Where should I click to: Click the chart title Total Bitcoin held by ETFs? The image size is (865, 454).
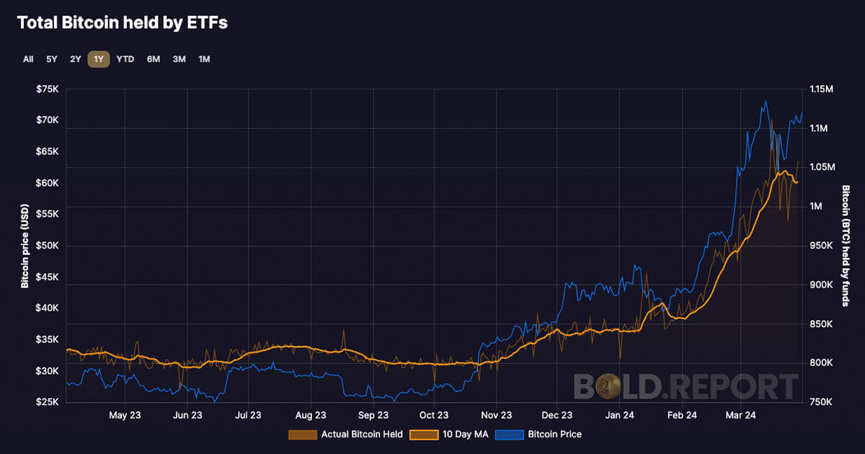122,23
